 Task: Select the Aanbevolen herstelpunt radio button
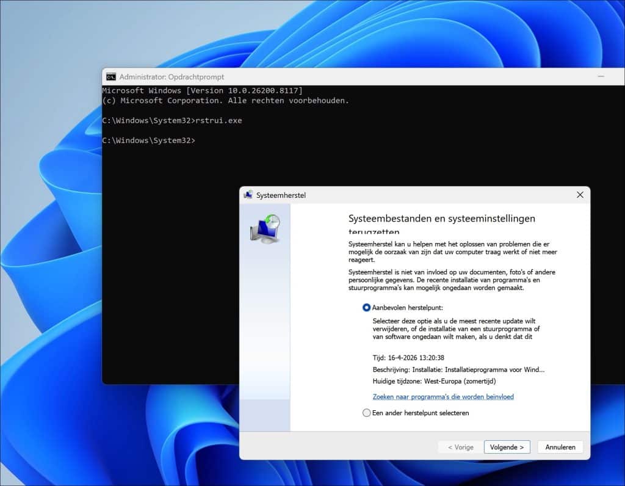click(x=367, y=308)
